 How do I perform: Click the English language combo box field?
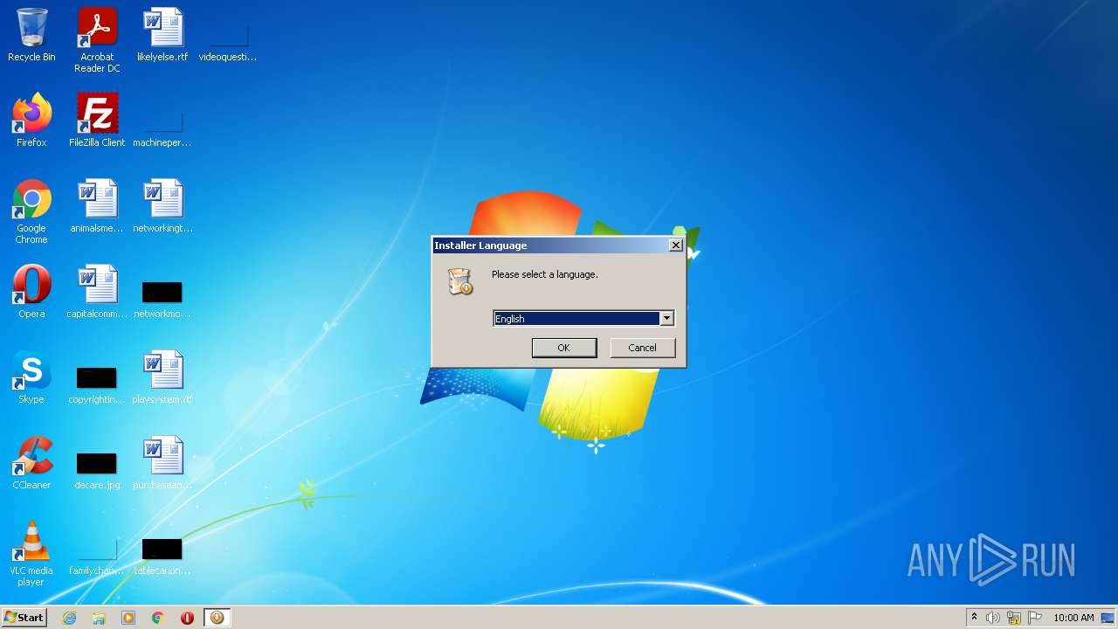click(583, 319)
